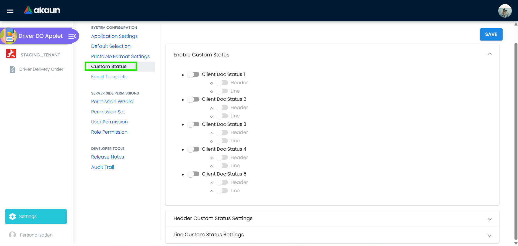518x246 pixels.
Task: Open the Driver Delivery Order document icon
Action: click(12, 69)
